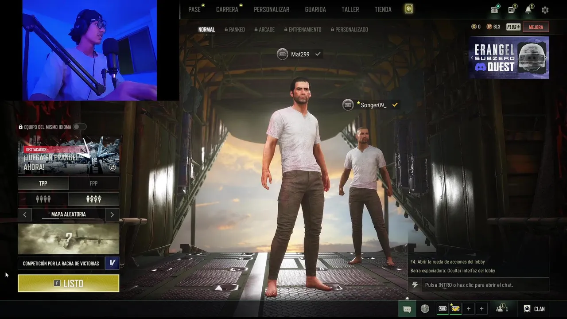
Task: Open Competición por la racha de victorias
Action: click(x=61, y=263)
